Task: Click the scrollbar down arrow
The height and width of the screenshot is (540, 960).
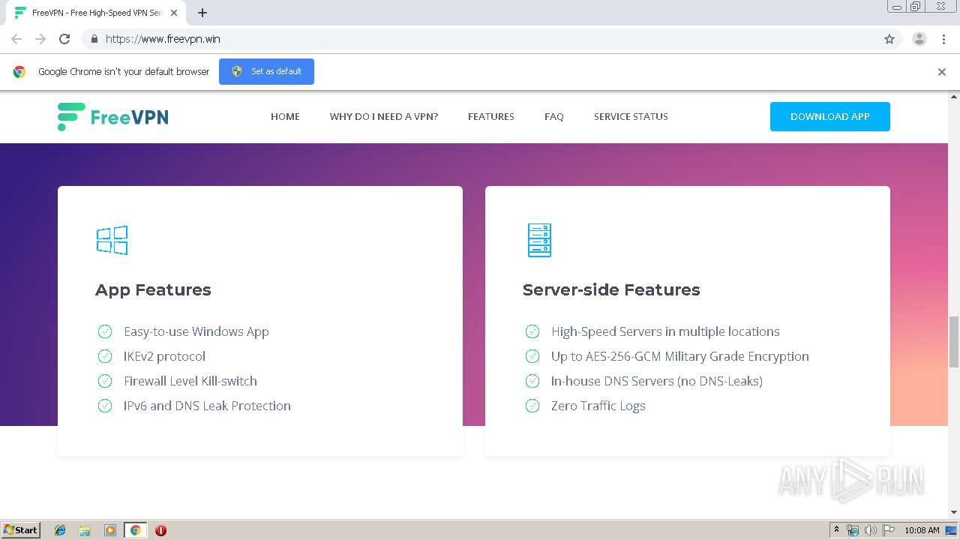Action: click(954, 512)
